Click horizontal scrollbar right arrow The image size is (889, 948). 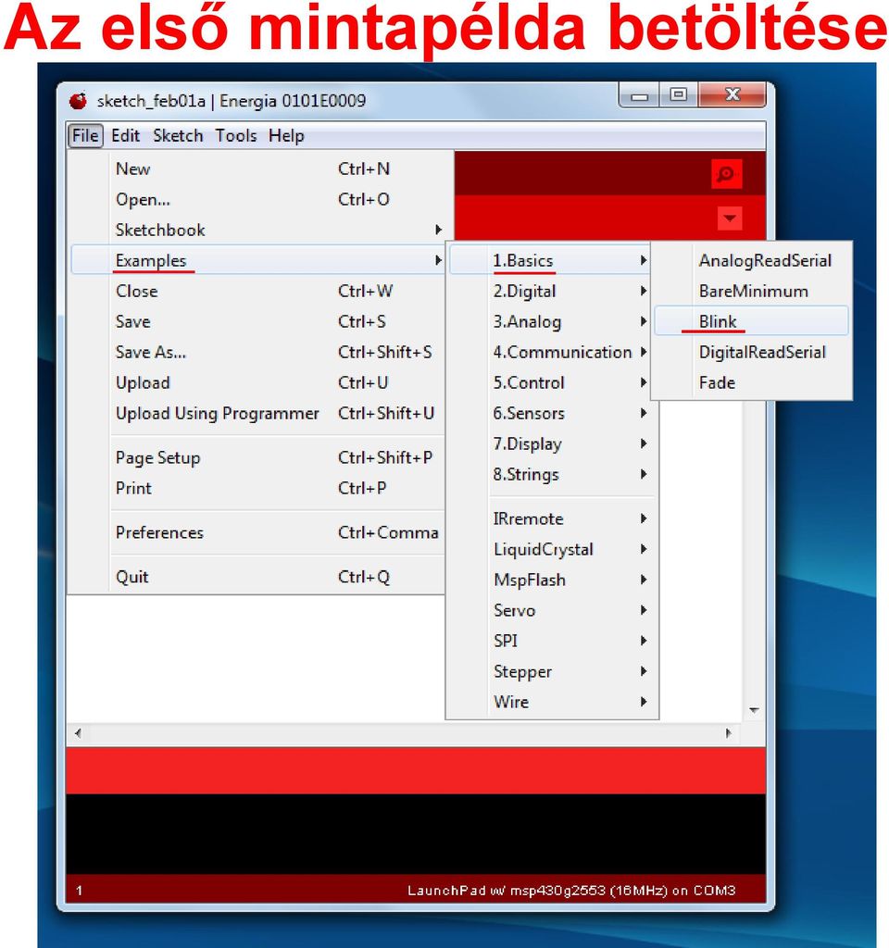point(729,733)
